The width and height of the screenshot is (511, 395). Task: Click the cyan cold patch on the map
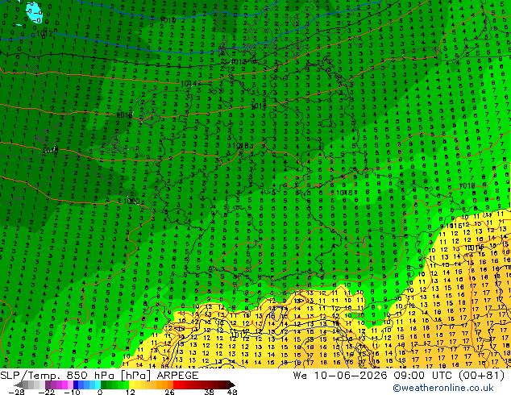(x=34, y=12)
